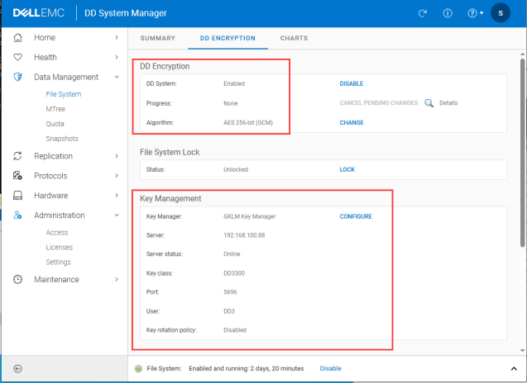This screenshot has height=383, width=527.
Task: Collapse the sidebar with the back arrow icon
Action: click(18, 369)
